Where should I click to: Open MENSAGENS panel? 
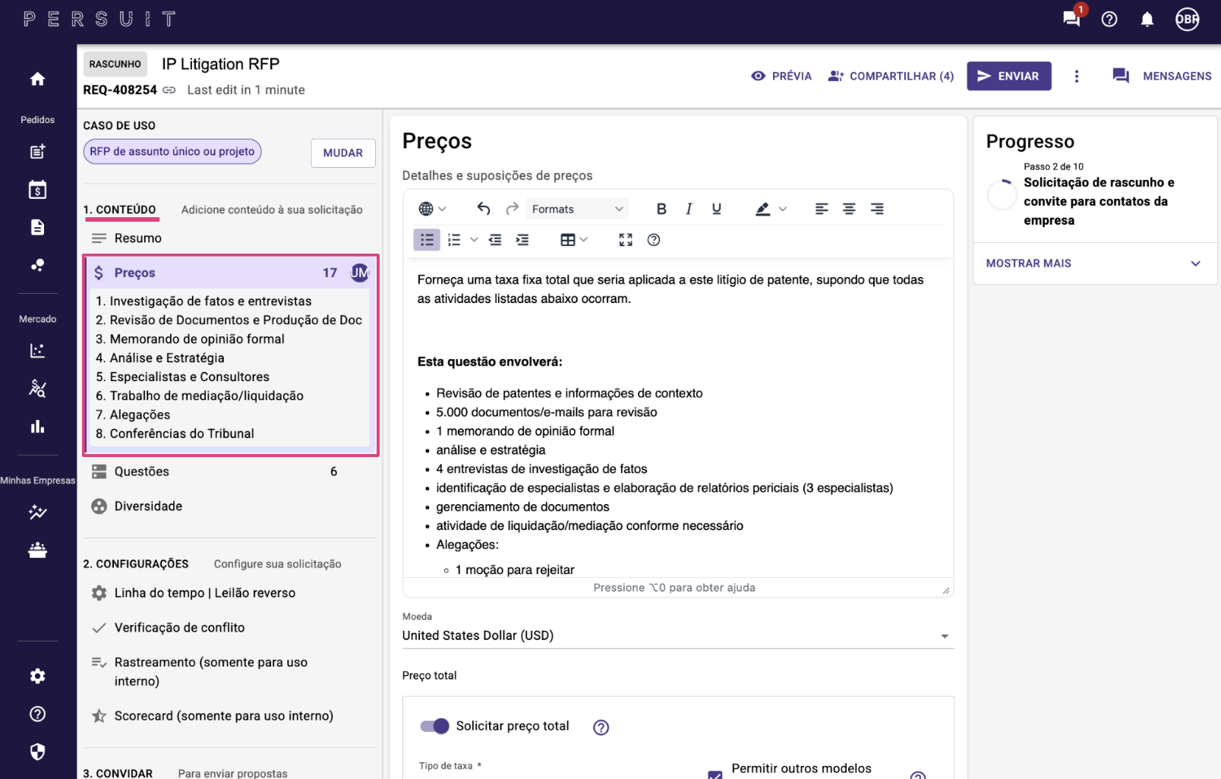1162,76
